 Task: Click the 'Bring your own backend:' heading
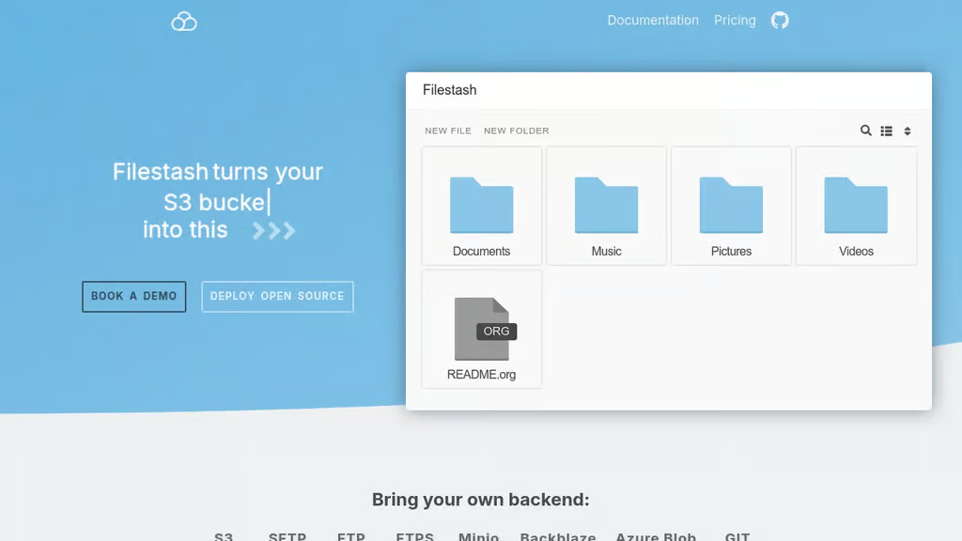pos(480,500)
